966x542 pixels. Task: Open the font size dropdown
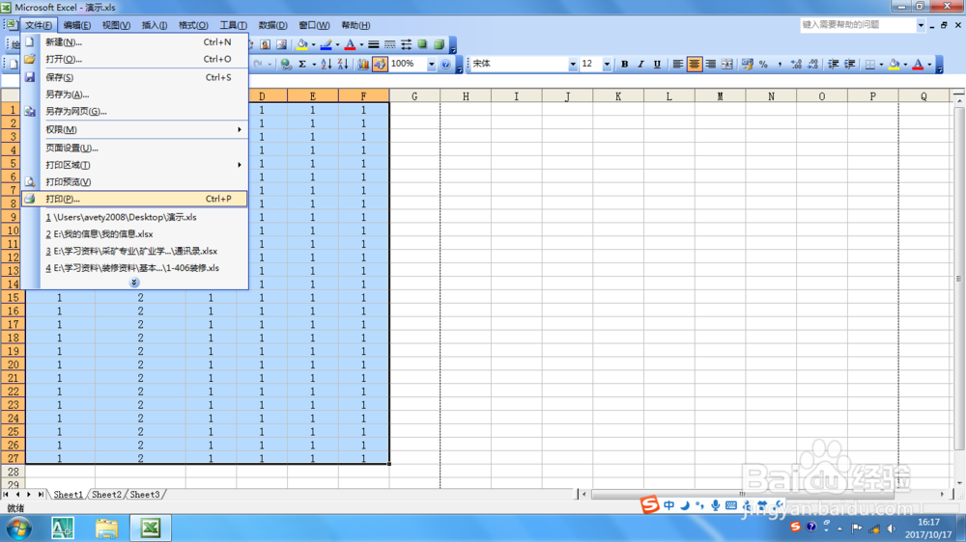607,64
